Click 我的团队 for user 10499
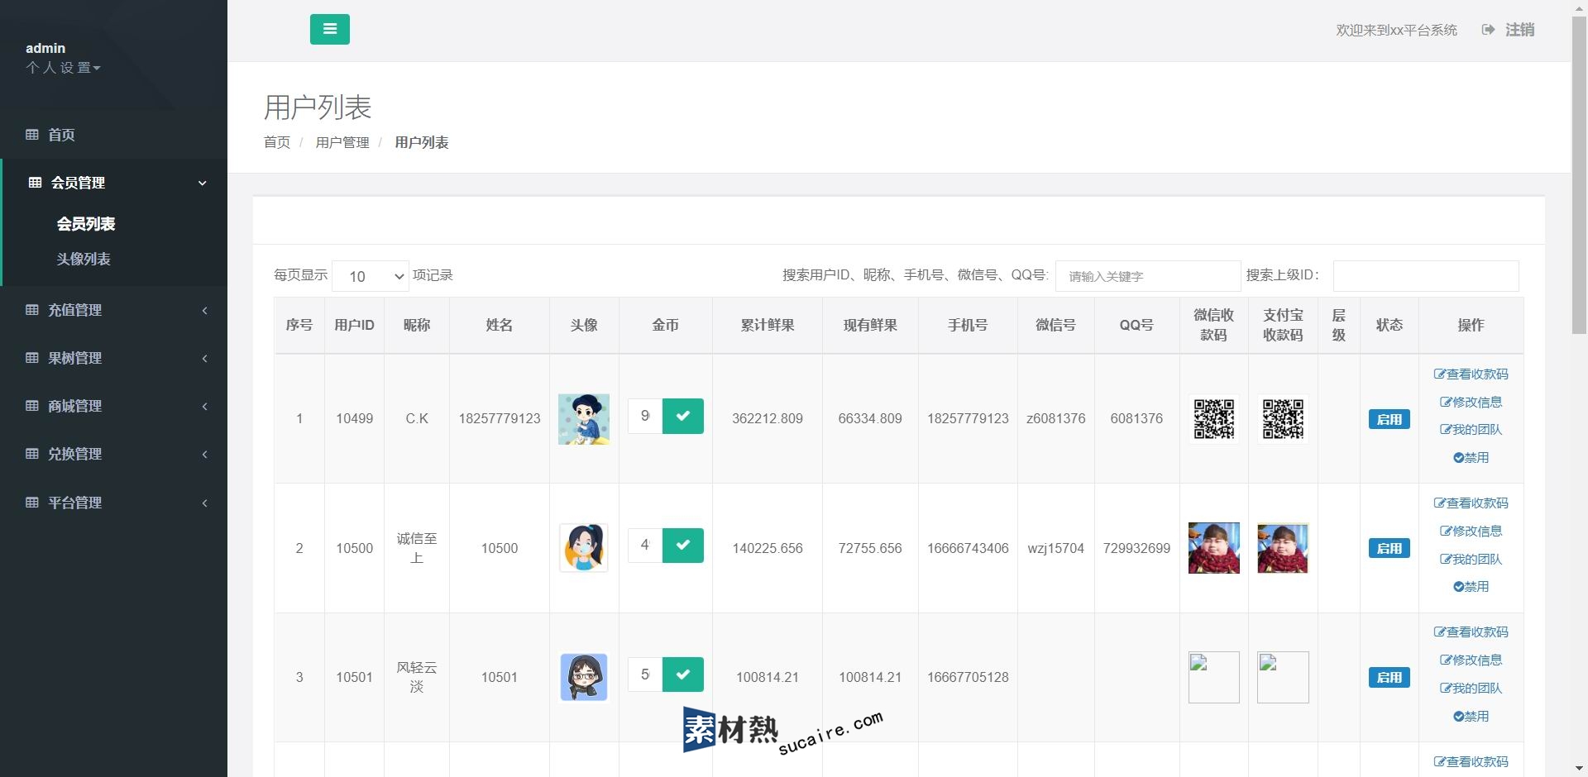1588x777 pixels. [1471, 429]
